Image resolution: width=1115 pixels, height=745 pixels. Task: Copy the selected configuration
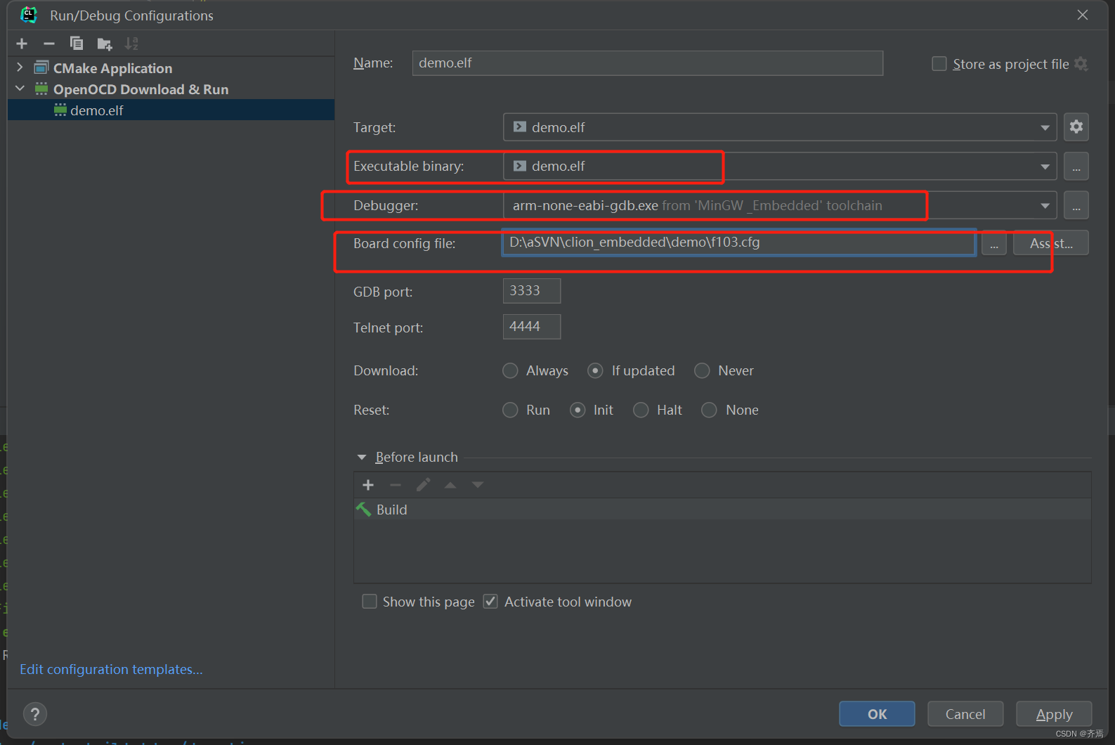click(x=76, y=44)
